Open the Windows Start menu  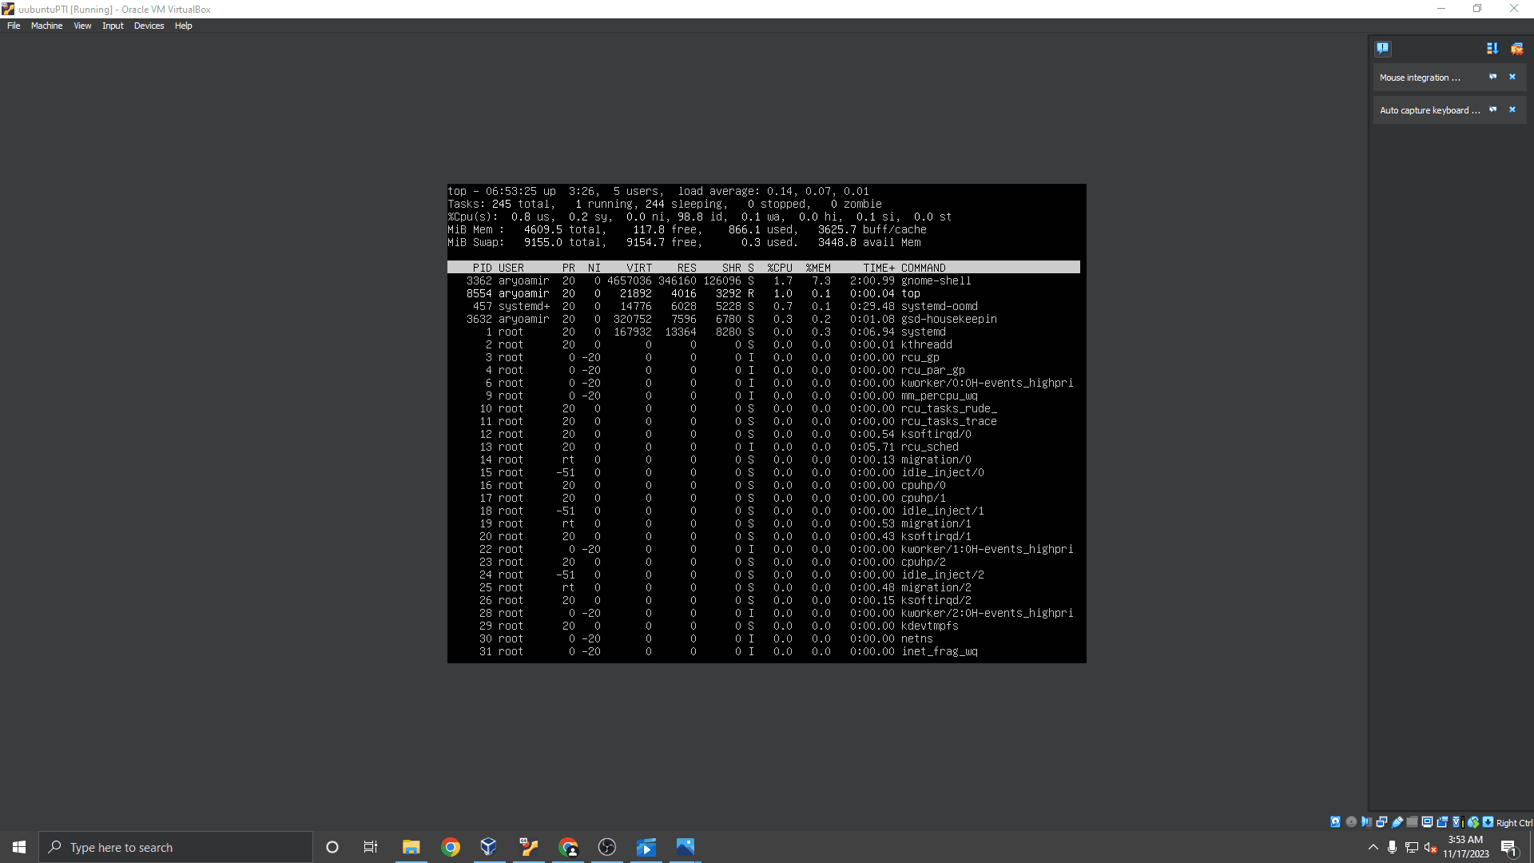click(19, 847)
